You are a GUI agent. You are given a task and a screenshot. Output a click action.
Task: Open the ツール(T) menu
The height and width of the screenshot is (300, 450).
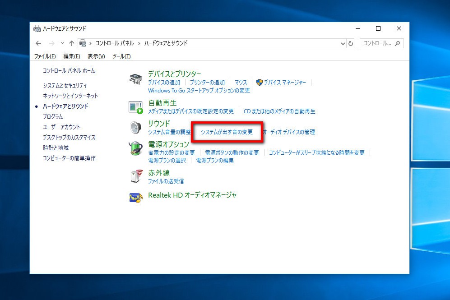coord(121,56)
